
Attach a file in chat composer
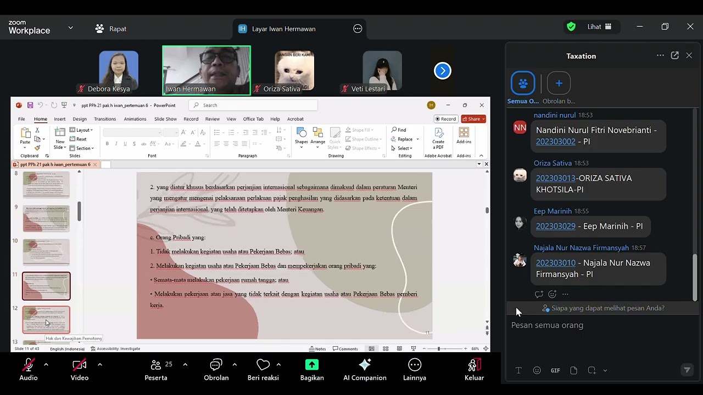pos(573,370)
